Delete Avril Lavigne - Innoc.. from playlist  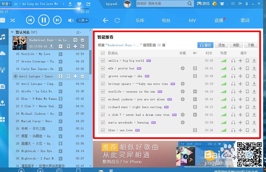[83, 76]
